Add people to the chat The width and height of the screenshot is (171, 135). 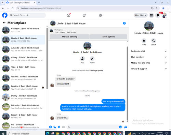pos(82,59)
